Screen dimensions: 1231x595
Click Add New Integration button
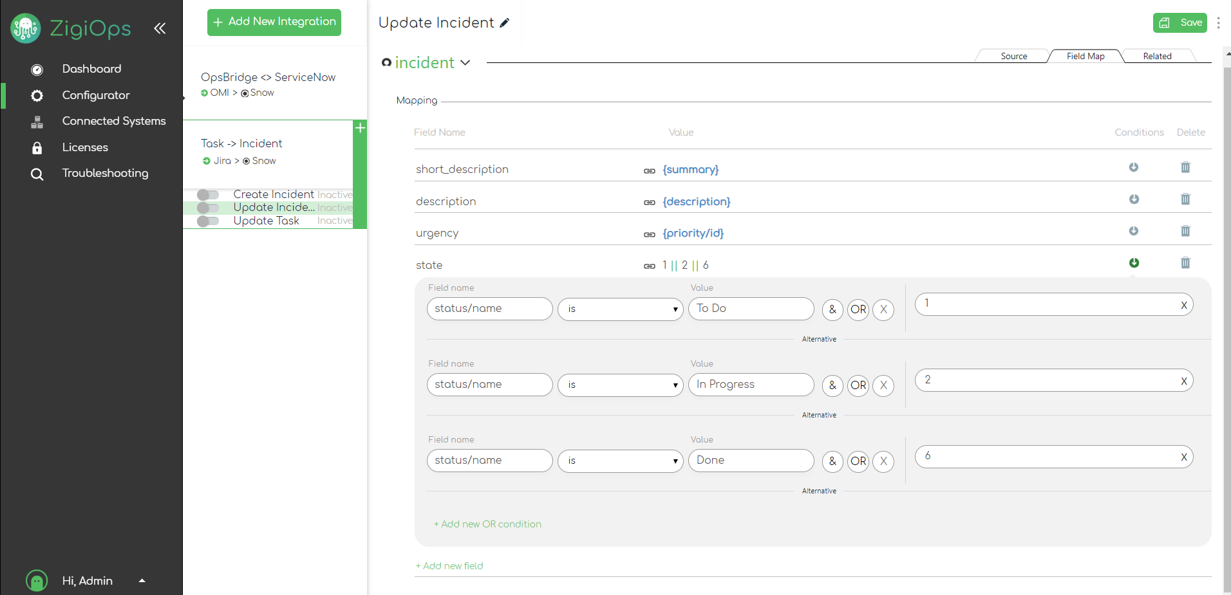274,22
